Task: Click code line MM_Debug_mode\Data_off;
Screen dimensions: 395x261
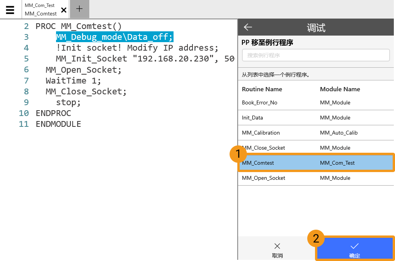Action: [114, 37]
